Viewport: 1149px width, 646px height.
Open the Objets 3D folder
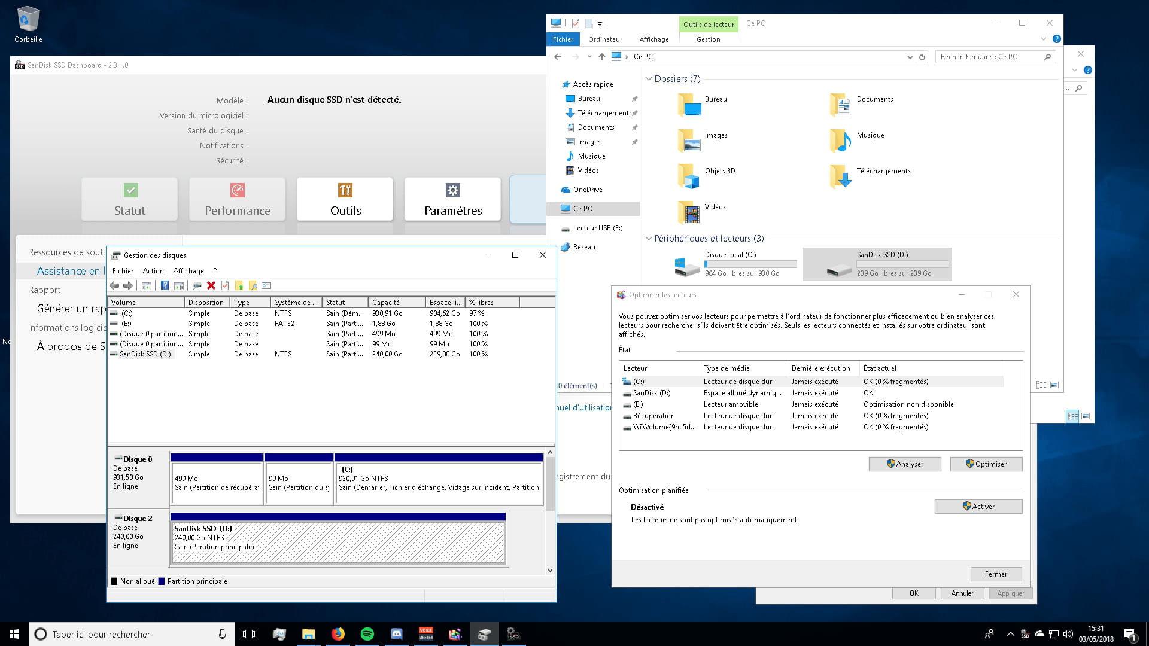click(706, 176)
